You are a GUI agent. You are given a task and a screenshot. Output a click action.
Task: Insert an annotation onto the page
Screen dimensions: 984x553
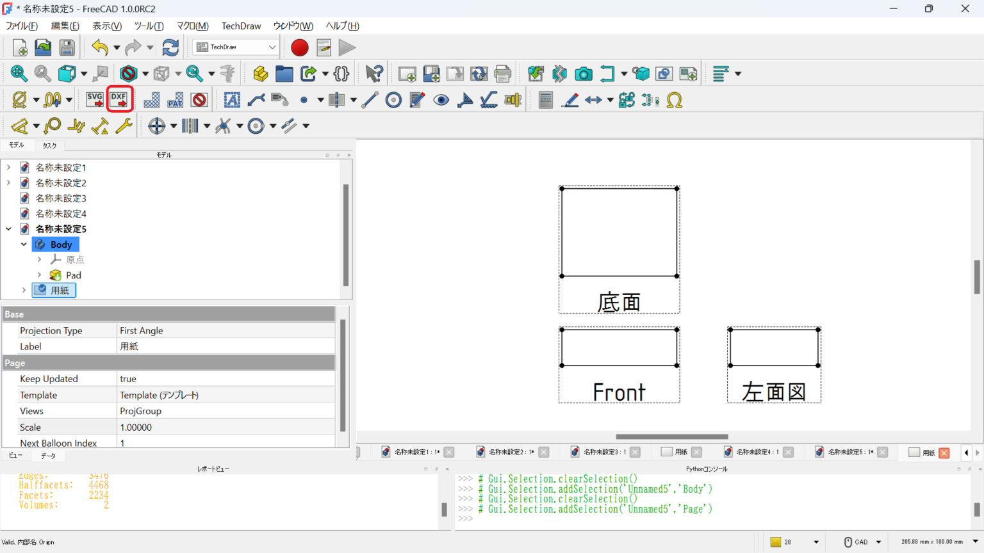tap(231, 99)
